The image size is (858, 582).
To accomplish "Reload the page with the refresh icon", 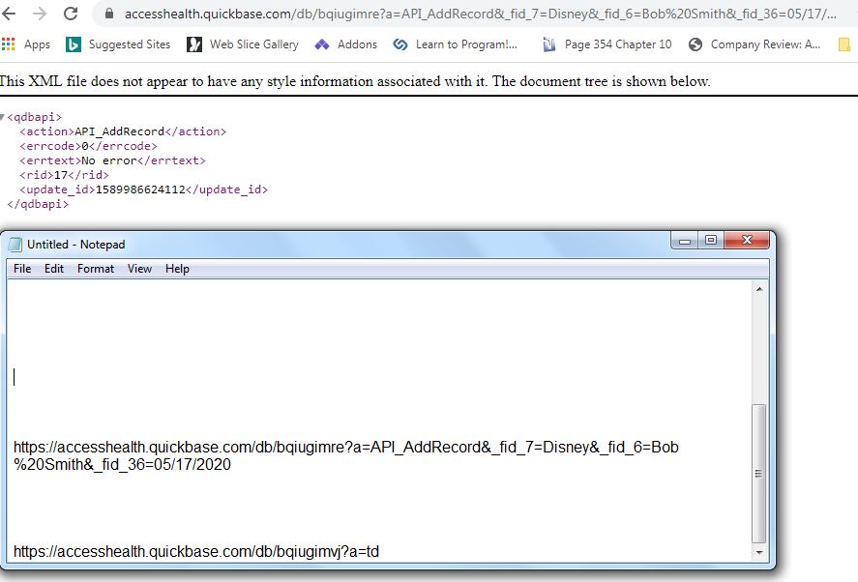I will point(71,14).
